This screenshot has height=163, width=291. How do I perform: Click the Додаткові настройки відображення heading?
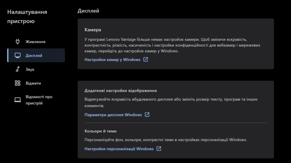coord(121,91)
